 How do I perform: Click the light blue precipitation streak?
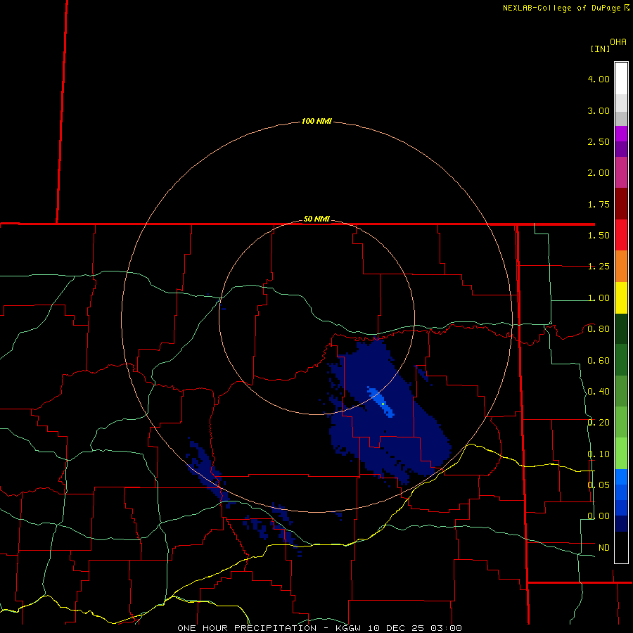tap(381, 402)
